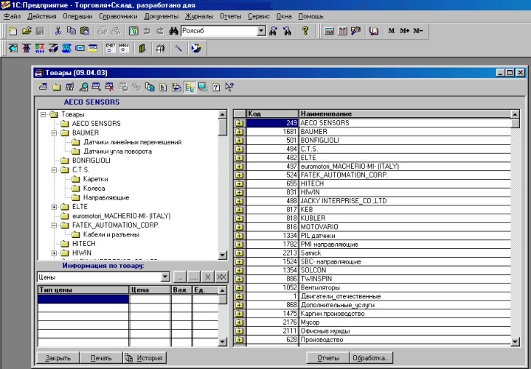Image resolution: width=531 pixels, height=369 pixels.
Task: Collapse the BAUMER tree folder
Action: click(54, 133)
